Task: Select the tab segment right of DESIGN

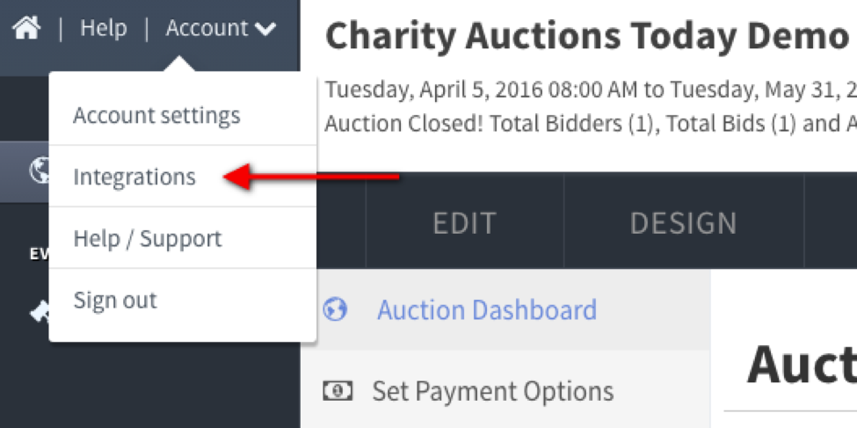Action: point(831,222)
